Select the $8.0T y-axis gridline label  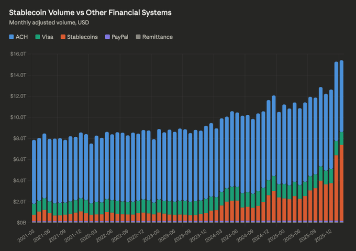tap(19, 138)
